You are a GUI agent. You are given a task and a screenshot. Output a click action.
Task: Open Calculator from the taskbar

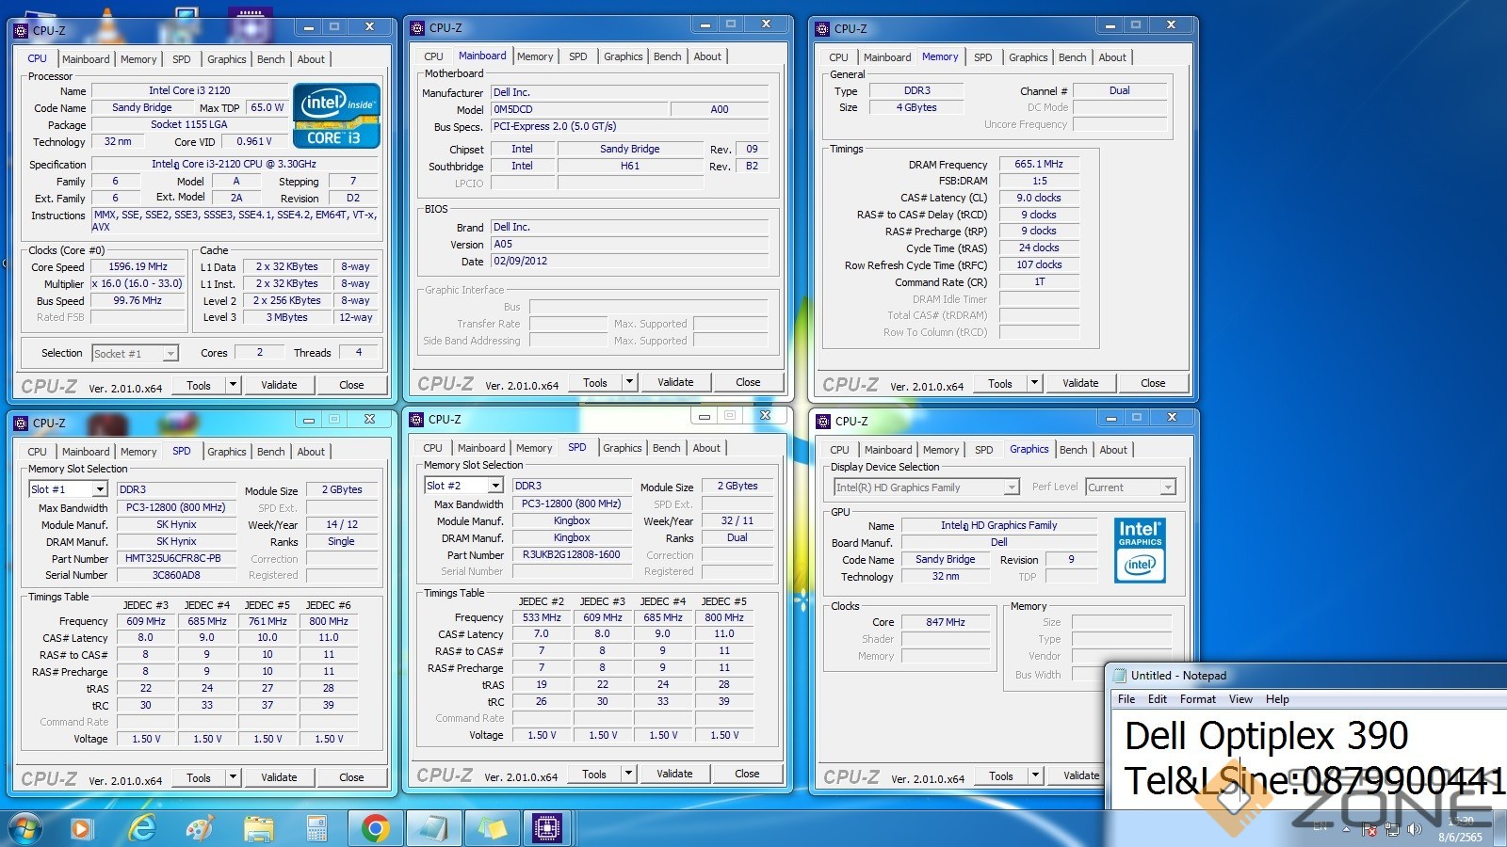click(x=316, y=828)
